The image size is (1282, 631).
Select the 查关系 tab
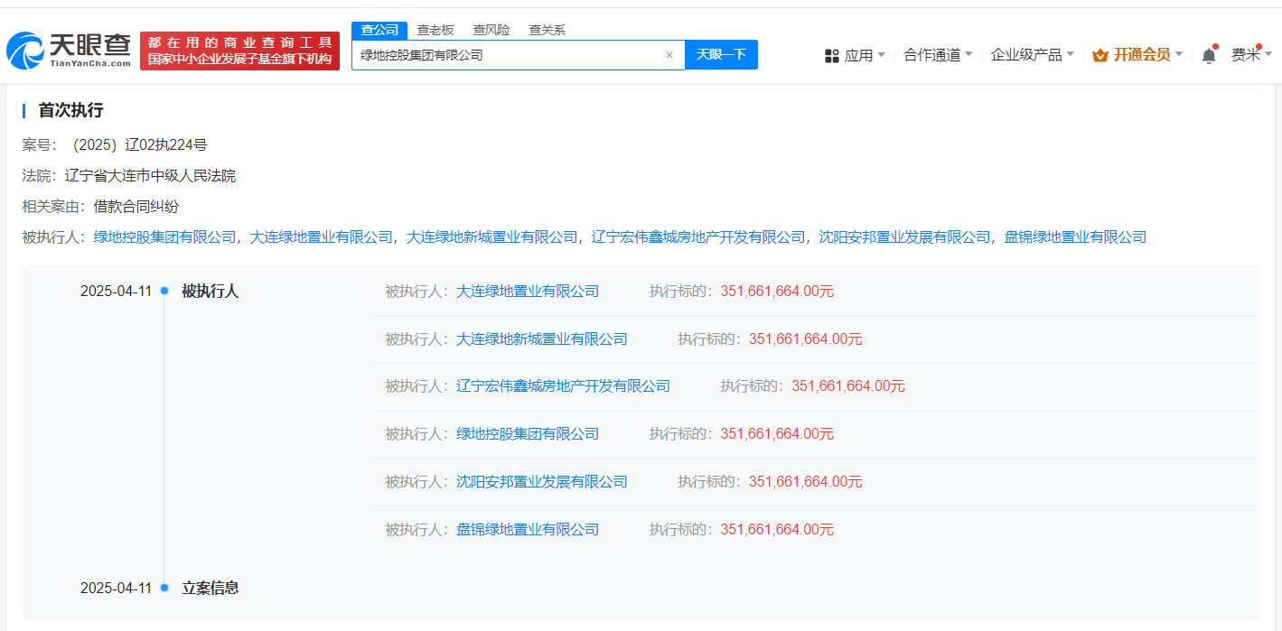(547, 30)
